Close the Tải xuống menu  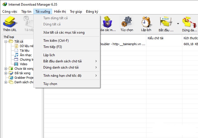click(43, 12)
